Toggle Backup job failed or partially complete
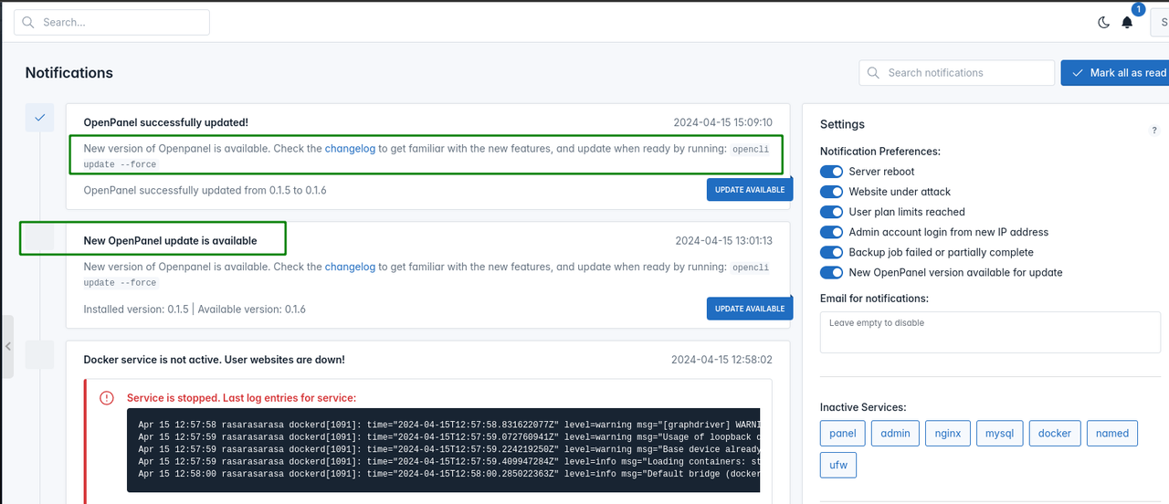 coord(831,252)
